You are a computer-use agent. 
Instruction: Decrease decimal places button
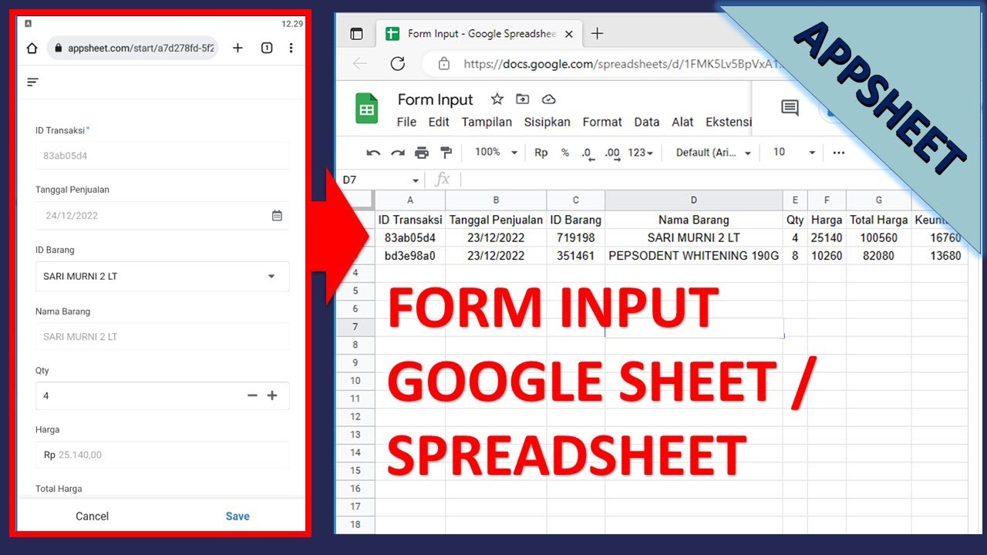(x=588, y=153)
